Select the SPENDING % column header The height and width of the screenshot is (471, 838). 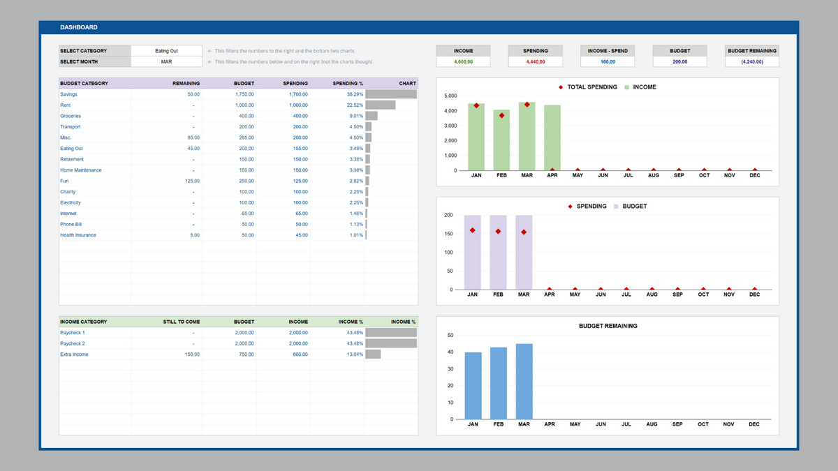pos(348,84)
